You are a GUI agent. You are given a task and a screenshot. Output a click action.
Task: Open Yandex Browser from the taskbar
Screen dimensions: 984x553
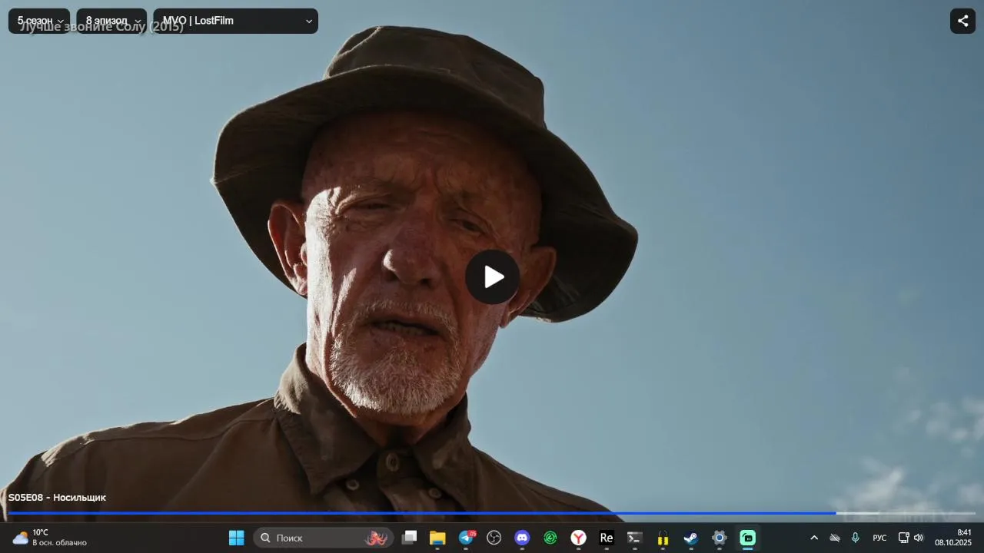[578, 538]
